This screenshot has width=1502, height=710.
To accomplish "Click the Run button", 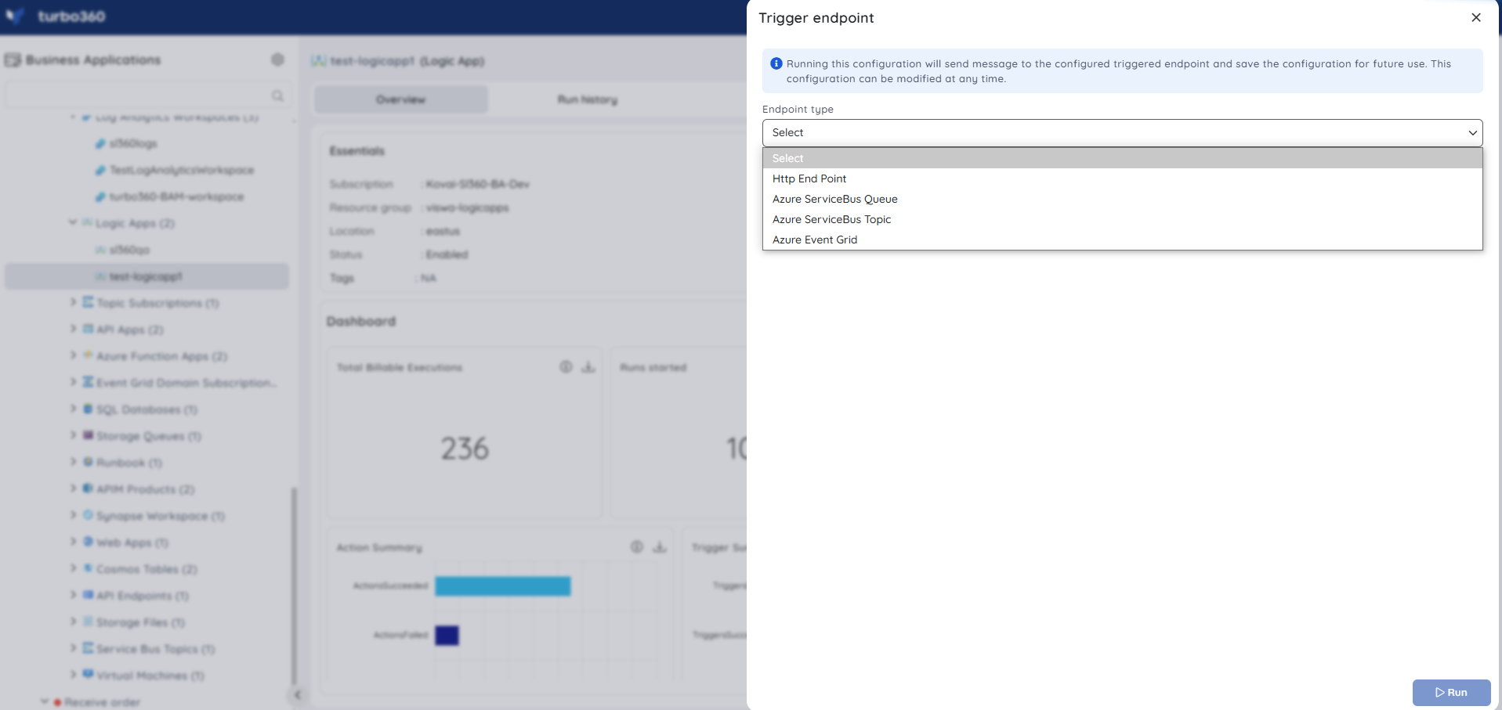I will [x=1451, y=692].
